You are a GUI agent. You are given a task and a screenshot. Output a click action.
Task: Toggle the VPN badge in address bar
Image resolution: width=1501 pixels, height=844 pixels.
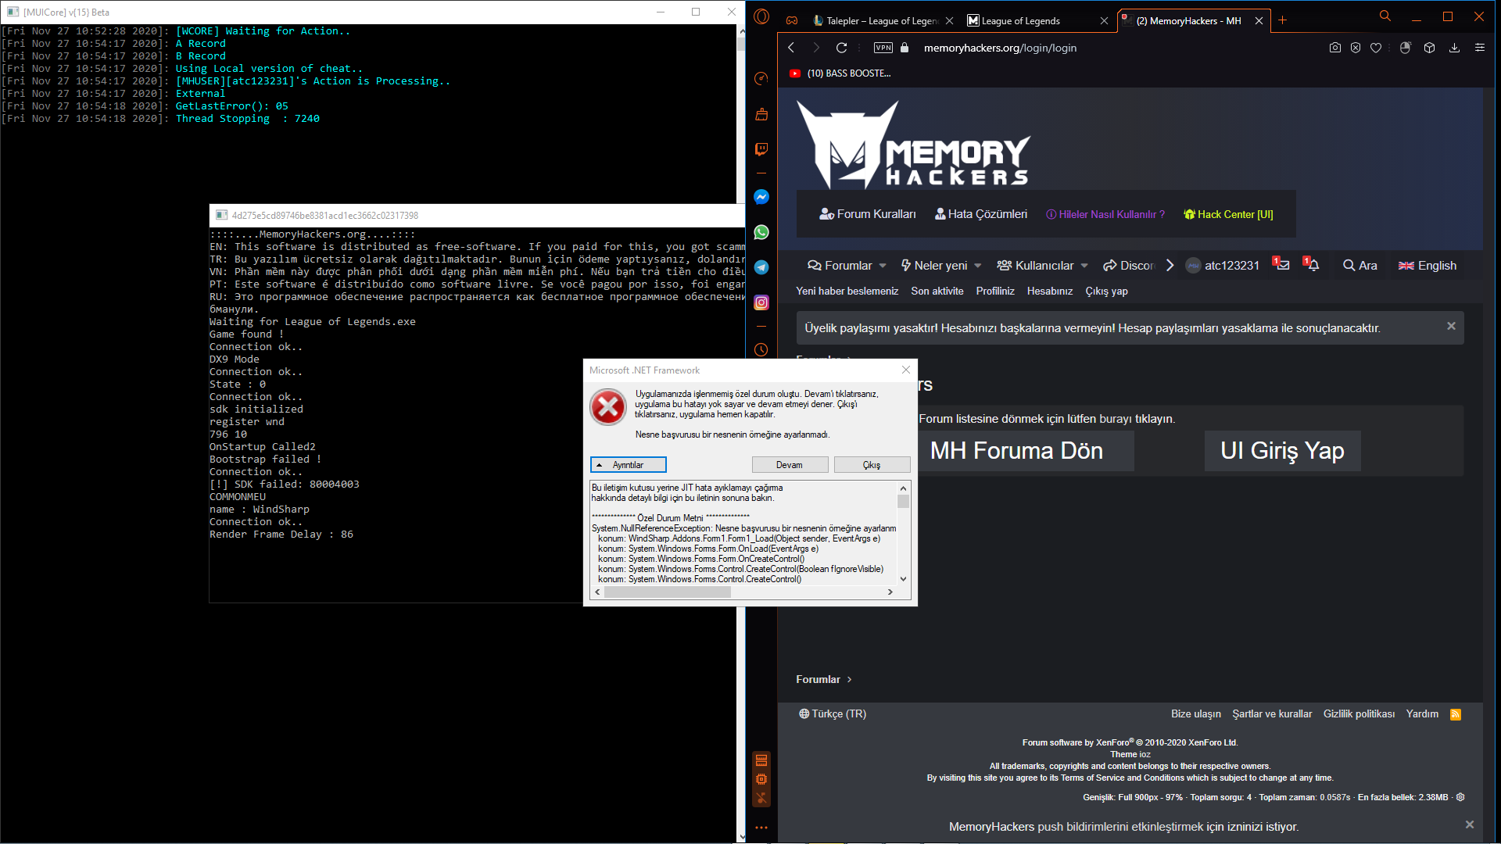point(883,48)
